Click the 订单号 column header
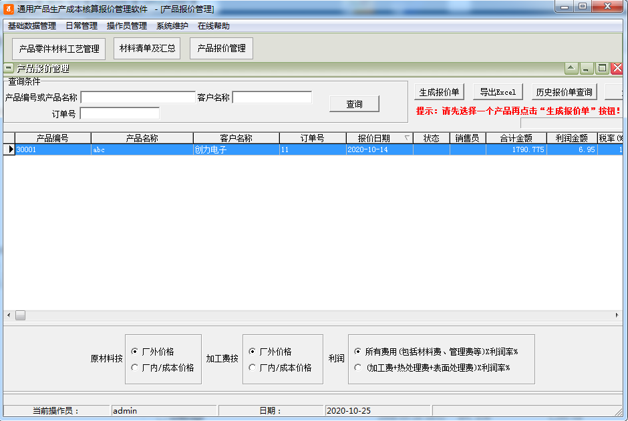This screenshot has width=628, height=421. pyautogui.click(x=313, y=138)
